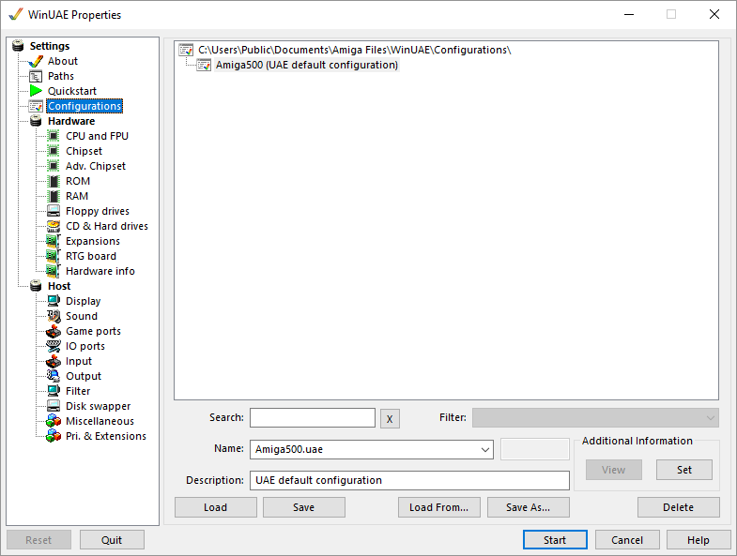
Task: Click the Expansions card icon
Action: point(54,241)
